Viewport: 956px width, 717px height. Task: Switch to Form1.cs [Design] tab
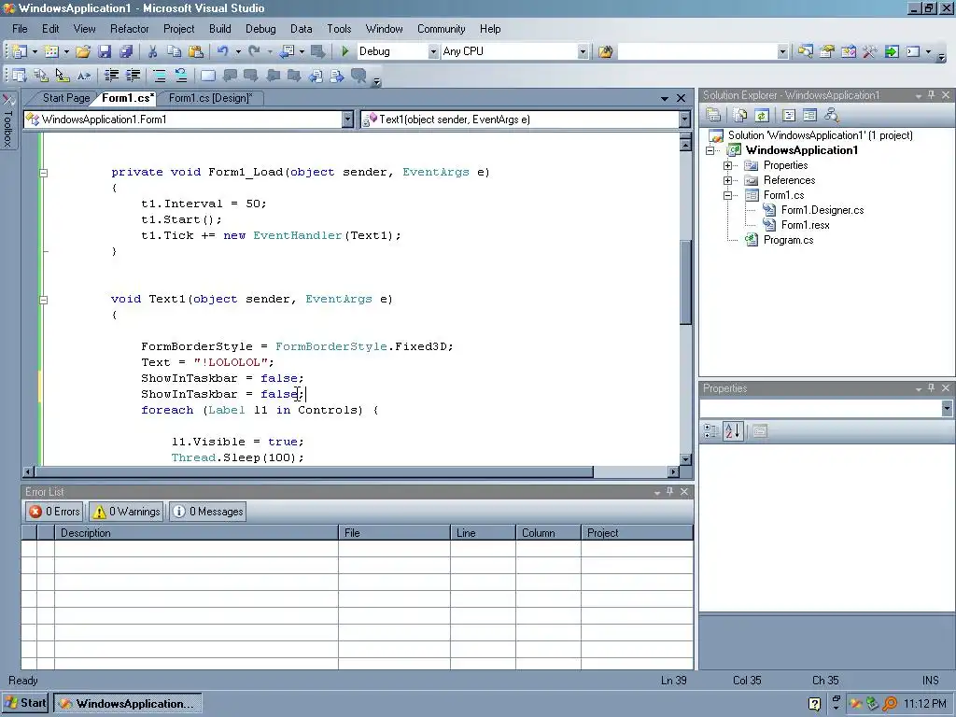click(210, 98)
